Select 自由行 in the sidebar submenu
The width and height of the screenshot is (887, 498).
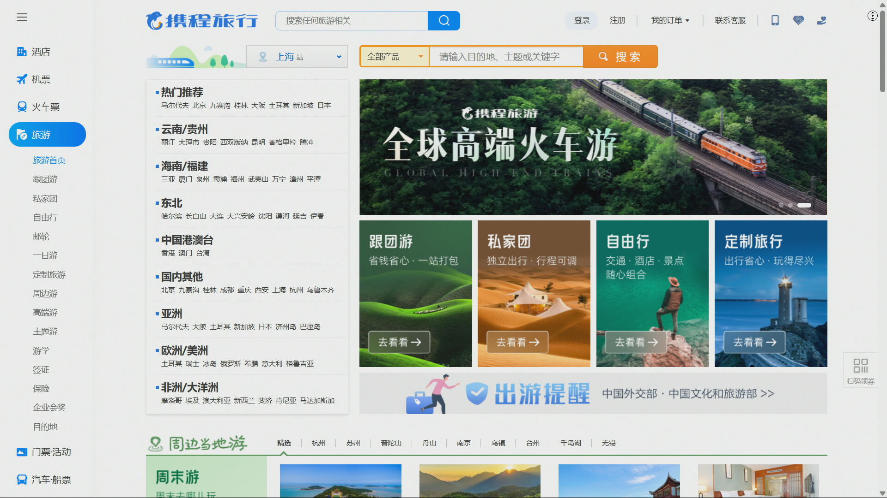coord(45,217)
